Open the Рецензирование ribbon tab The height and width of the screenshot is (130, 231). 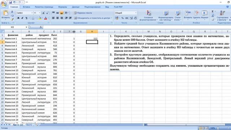point(92,7)
